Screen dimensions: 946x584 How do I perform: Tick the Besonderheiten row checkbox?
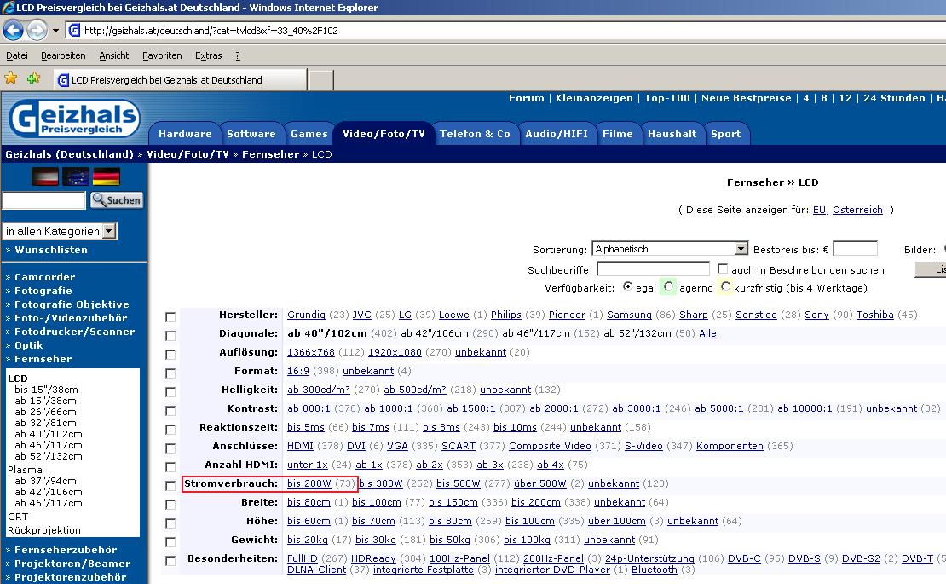coord(170,560)
